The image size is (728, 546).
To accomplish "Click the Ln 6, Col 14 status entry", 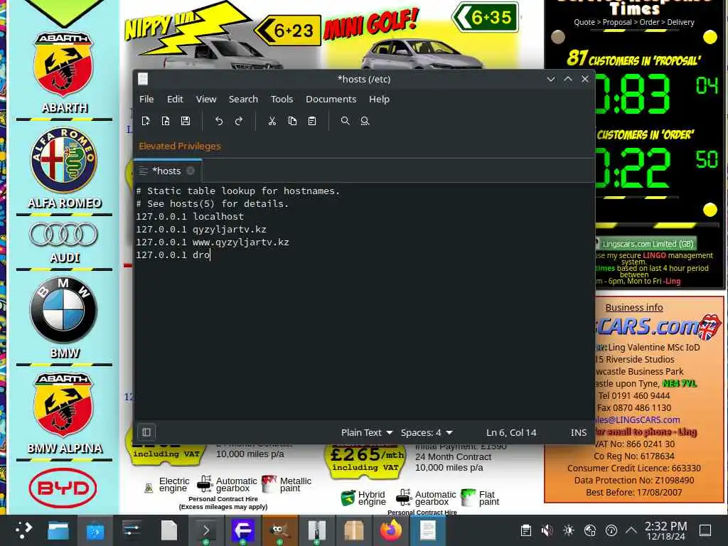I will click(511, 433).
